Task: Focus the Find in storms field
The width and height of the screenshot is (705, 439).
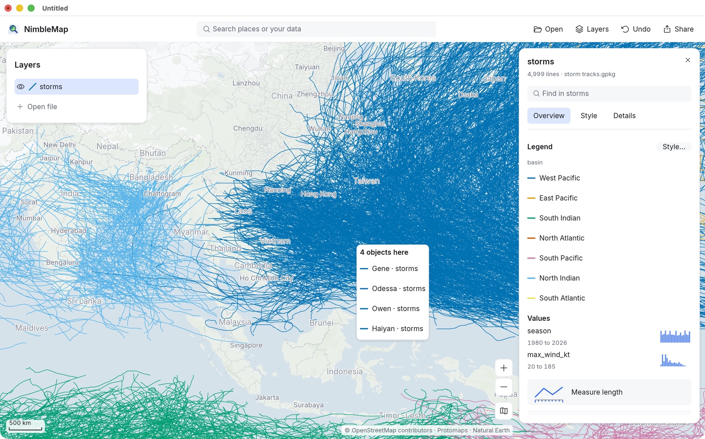Action: point(609,93)
